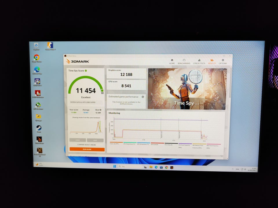This screenshot has width=278, height=208.
Task: Open the CPUID HWMonitor desktop shortcut
Action: [x=38, y=94]
